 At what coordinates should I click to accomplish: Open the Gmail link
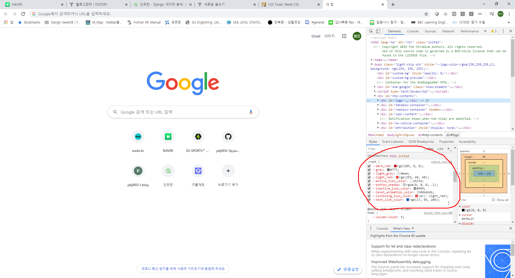point(316,36)
